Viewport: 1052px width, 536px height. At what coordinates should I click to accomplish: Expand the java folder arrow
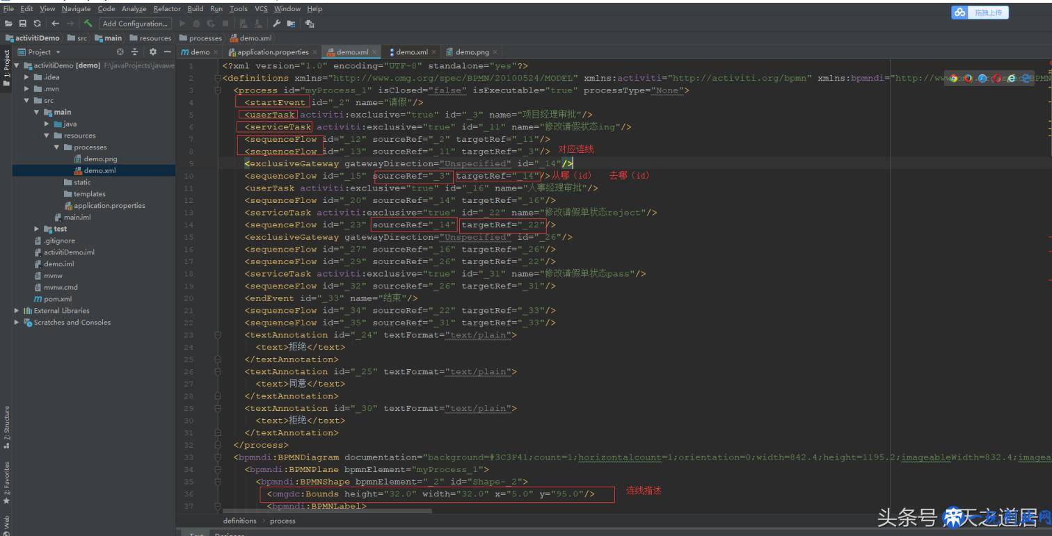(47, 124)
